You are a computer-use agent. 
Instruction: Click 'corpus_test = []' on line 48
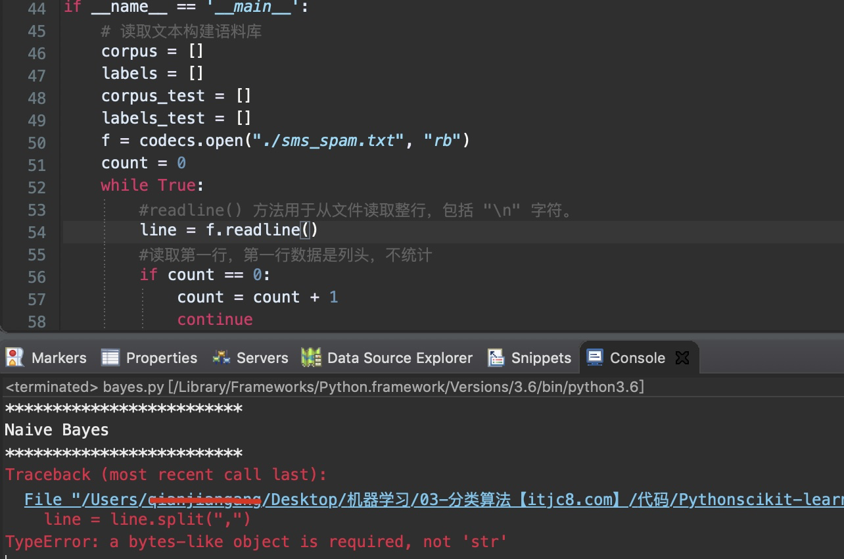(176, 96)
